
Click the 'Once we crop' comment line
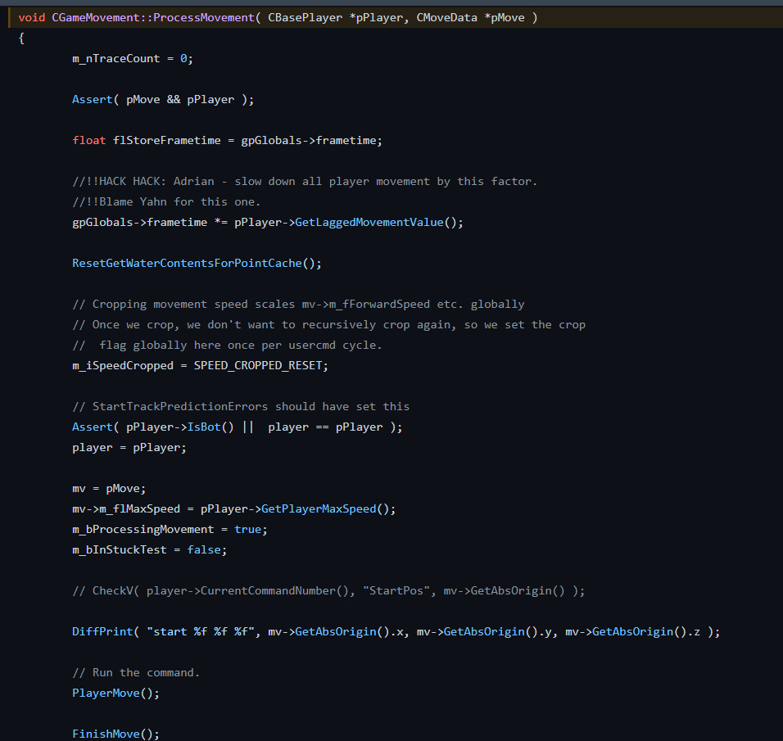click(x=328, y=324)
